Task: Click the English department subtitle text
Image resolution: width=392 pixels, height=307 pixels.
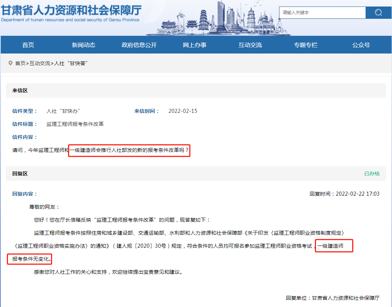Action: 70,20
